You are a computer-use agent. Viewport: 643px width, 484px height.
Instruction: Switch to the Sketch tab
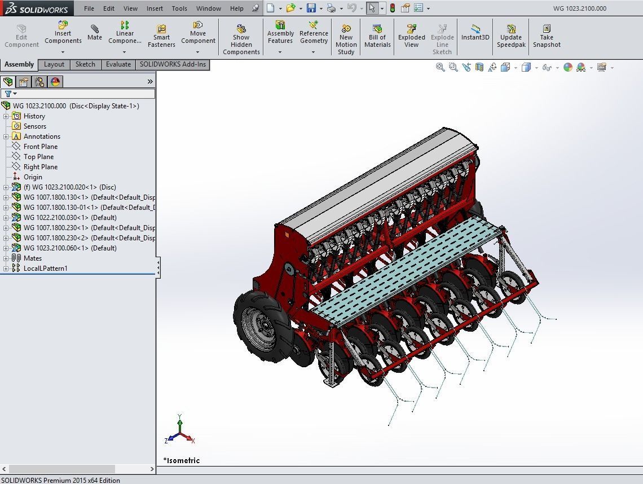click(85, 64)
